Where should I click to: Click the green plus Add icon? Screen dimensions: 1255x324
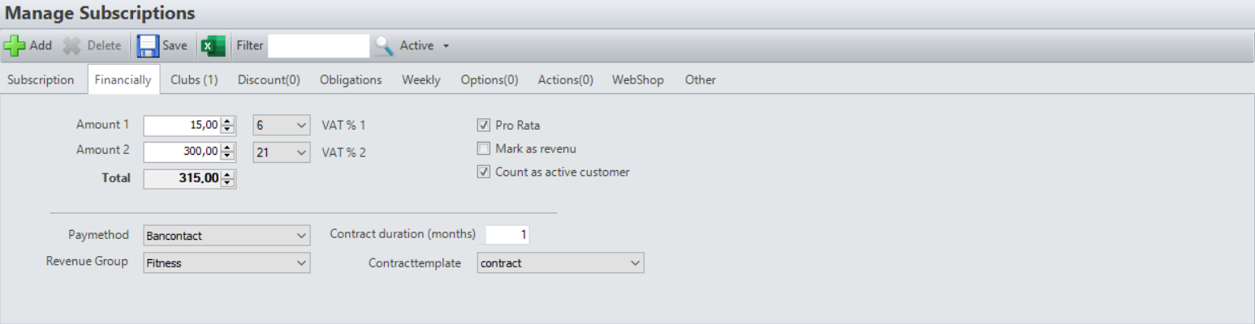click(x=15, y=46)
